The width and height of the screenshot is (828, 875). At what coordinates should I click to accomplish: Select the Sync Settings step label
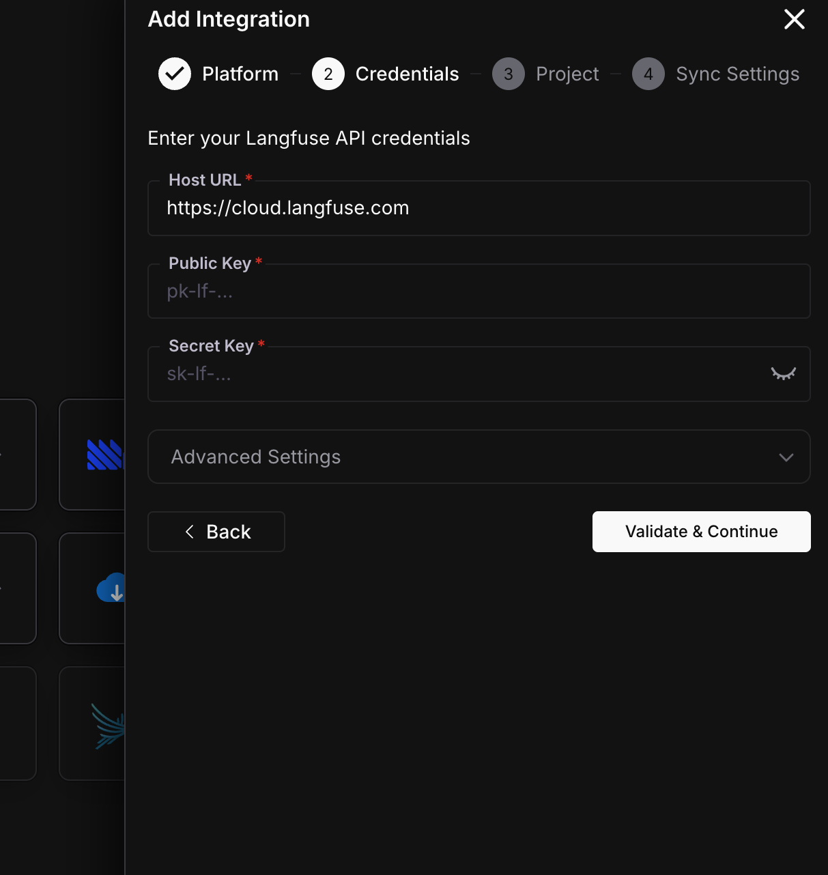coord(737,74)
